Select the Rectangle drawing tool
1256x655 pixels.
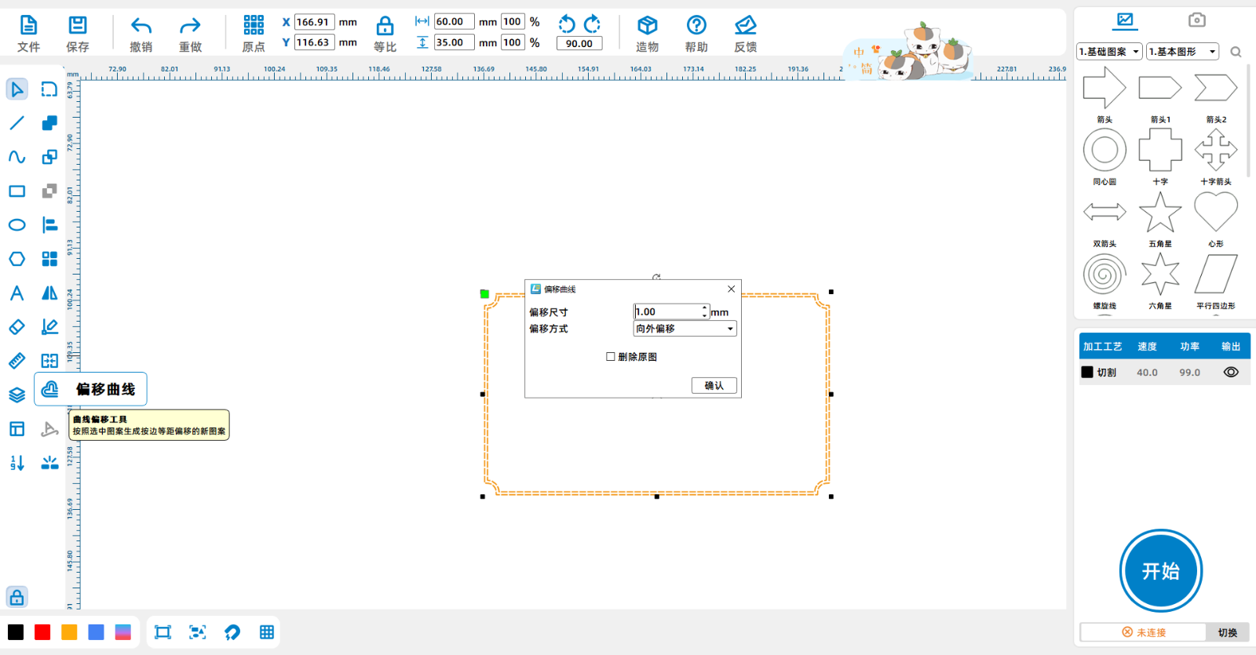pyautogui.click(x=16, y=191)
